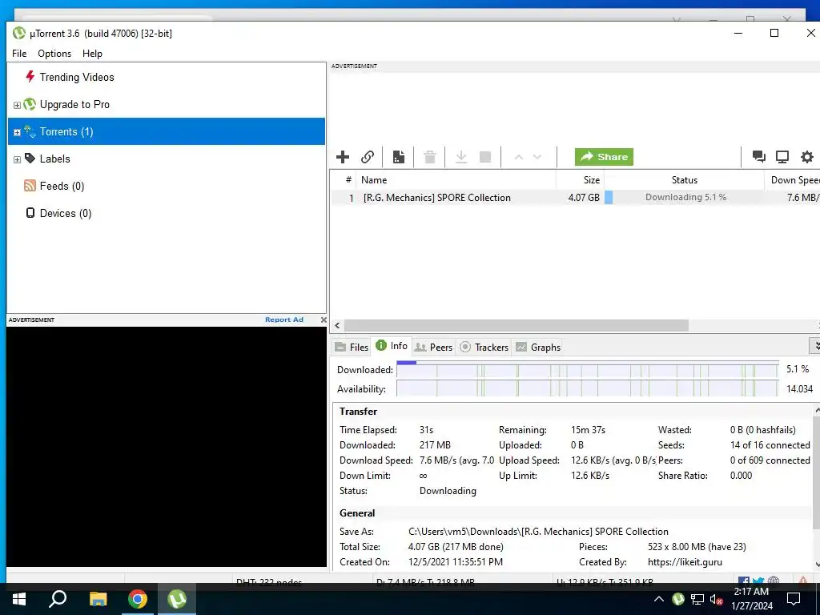The image size is (820, 615).
Task: Click the uTorrent taskbar app button
Action: (177, 599)
